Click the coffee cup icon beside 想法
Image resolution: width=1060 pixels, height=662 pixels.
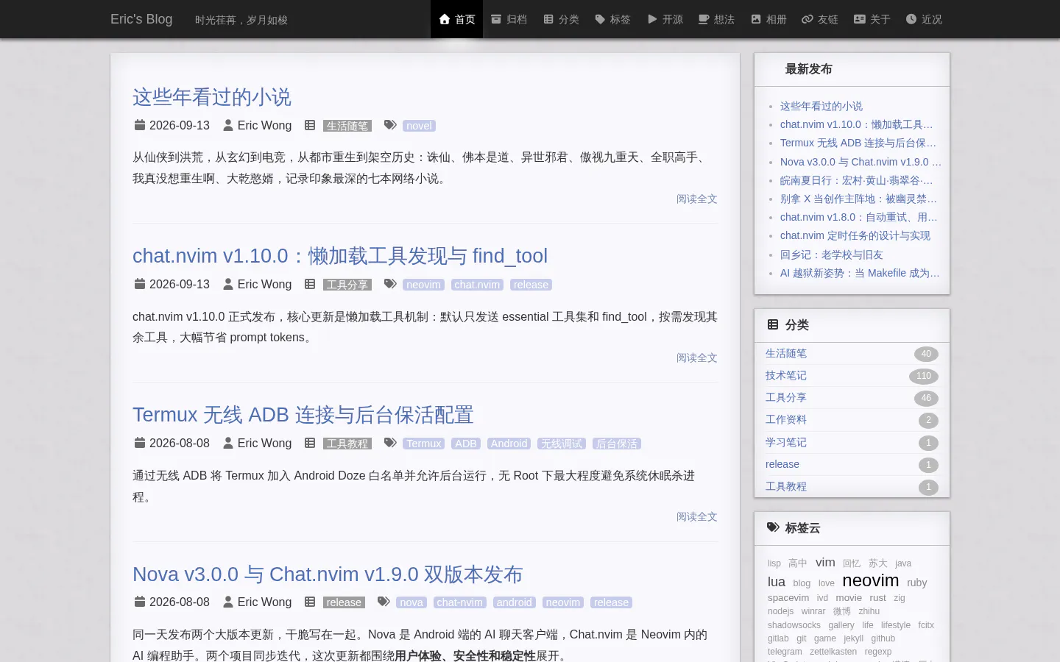tap(704, 19)
